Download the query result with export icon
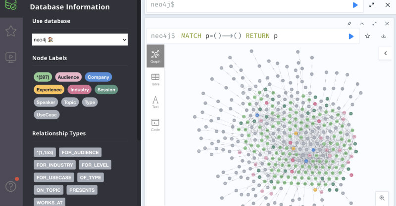The width and height of the screenshot is (396, 206). pos(383,36)
